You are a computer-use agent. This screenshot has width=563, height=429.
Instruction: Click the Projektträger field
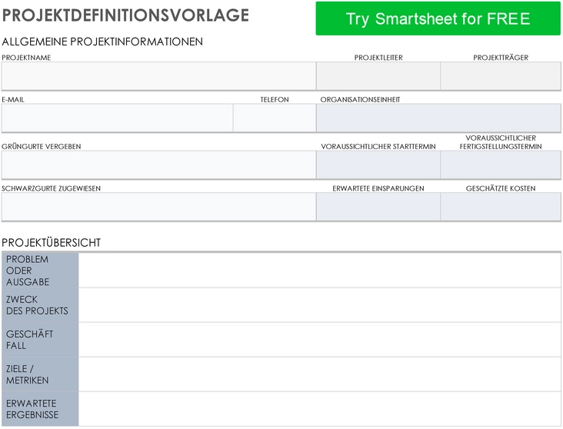pyautogui.click(x=501, y=76)
